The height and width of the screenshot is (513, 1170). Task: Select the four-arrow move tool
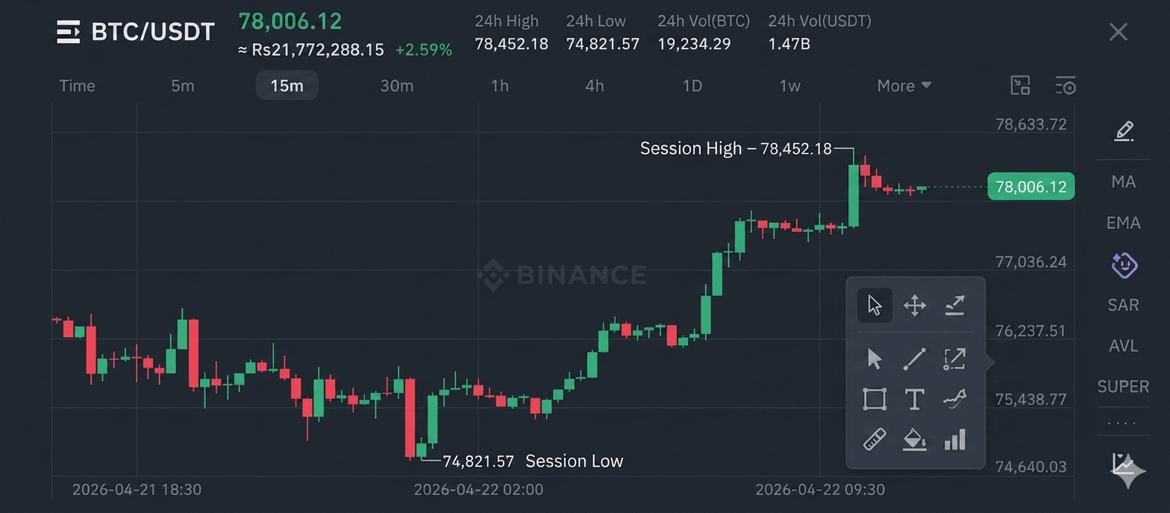click(x=915, y=305)
